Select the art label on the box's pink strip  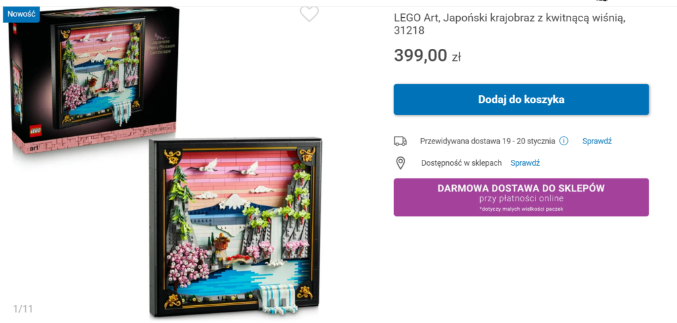pos(33,149)
